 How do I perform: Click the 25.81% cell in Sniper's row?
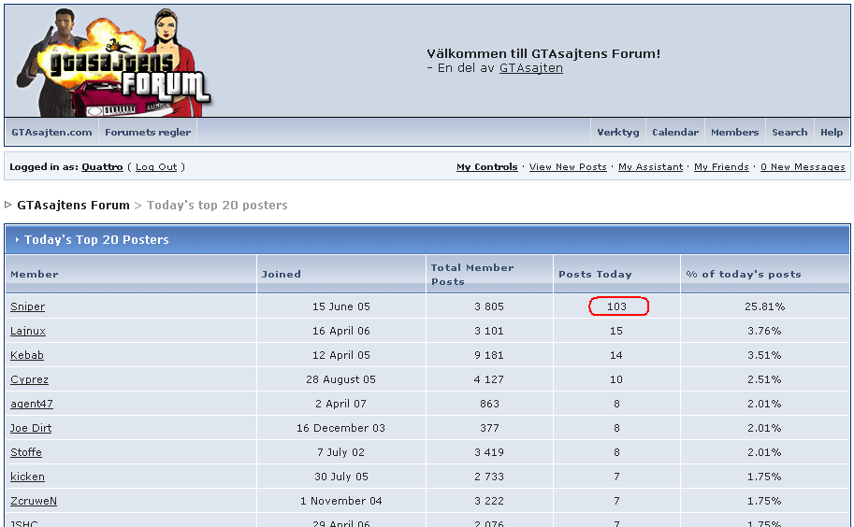[x=765, y=306]
